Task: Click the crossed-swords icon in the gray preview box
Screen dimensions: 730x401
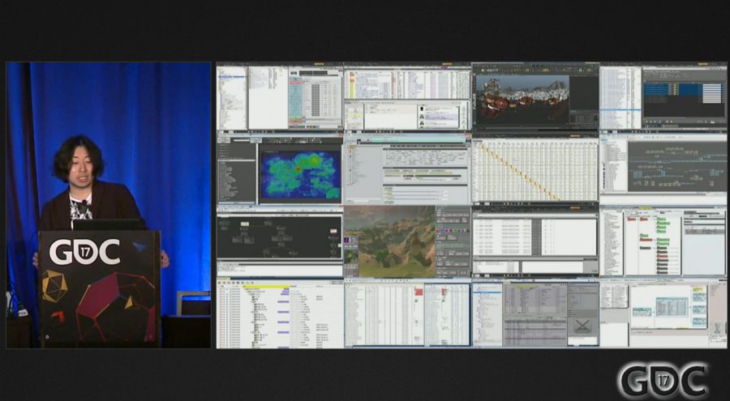Action: coord(582,326)
